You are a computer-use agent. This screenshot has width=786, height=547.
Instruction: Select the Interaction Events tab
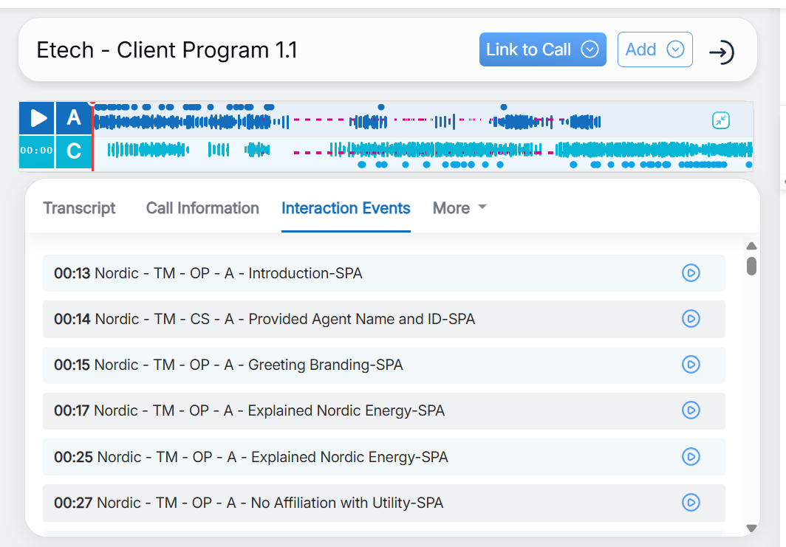pyautogui.click(x=346, y=208)
